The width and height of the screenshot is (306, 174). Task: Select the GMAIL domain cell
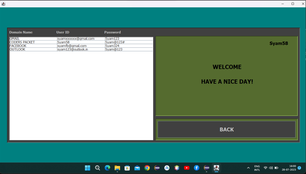pos(33,39)
